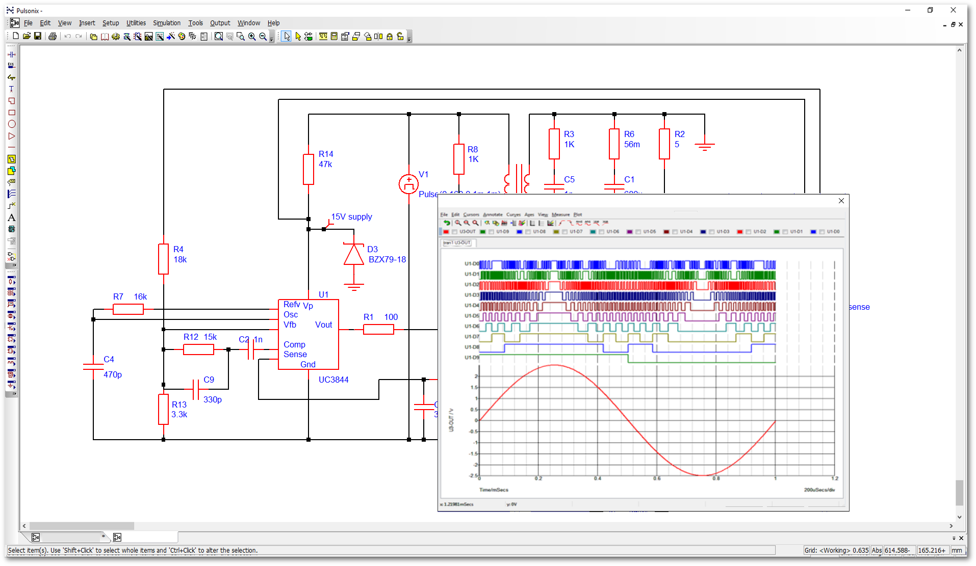Screen dimensions: 976x566
Task: Click the Open file folder icon
Action: 27,36
